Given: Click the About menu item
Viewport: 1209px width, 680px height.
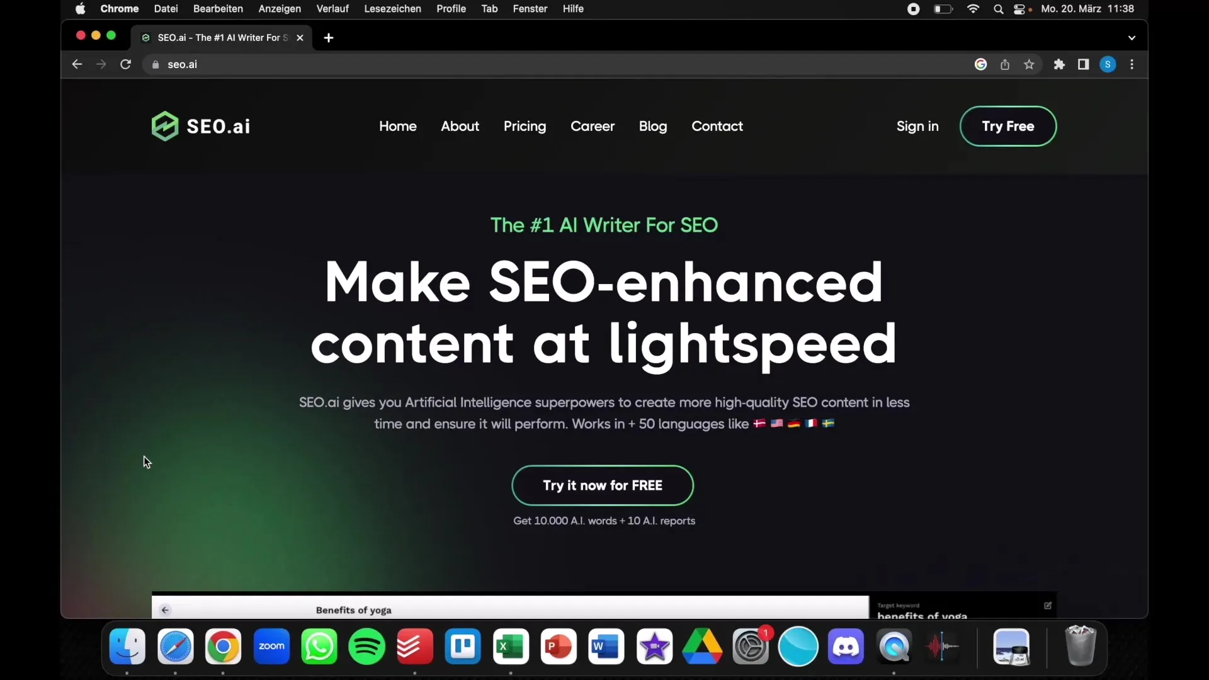Looking at the screenshot, I should [x=460, y=126].
